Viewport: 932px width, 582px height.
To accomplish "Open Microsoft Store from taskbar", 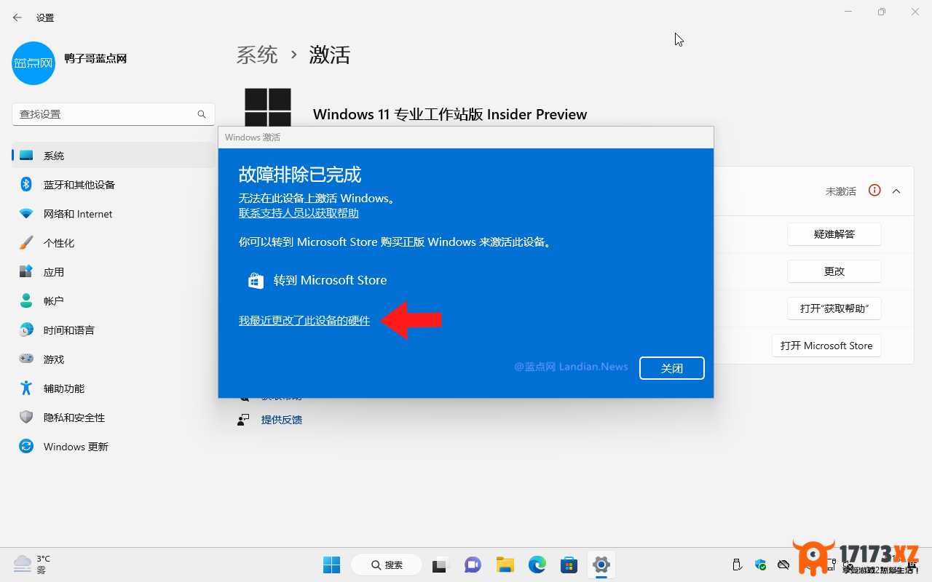I will [569, 565].
